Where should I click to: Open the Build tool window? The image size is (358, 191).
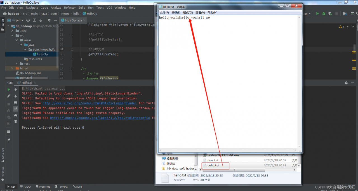pos(77,187)
